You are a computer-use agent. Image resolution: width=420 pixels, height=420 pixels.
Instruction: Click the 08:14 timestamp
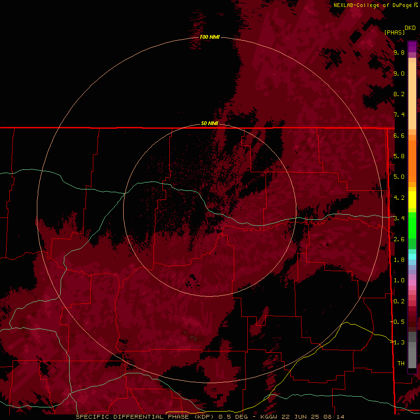point(334,417)
